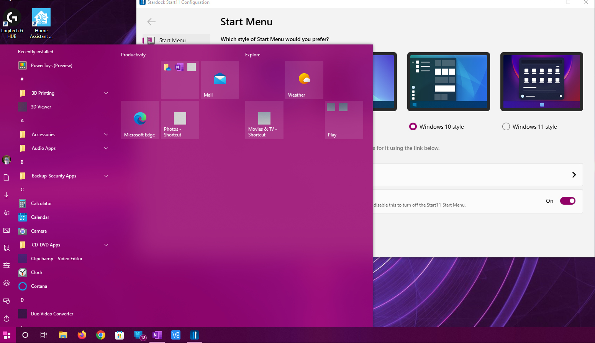The width and height of the screenshot is (595, 343).
Task: Open Downloads from Start sidebar
Action: pyautogui.click(x=7, y=195)
